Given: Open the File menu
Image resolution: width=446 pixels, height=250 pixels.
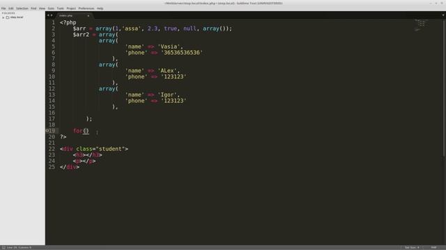Looking at the screenshot, I should [x=3, y=8].
